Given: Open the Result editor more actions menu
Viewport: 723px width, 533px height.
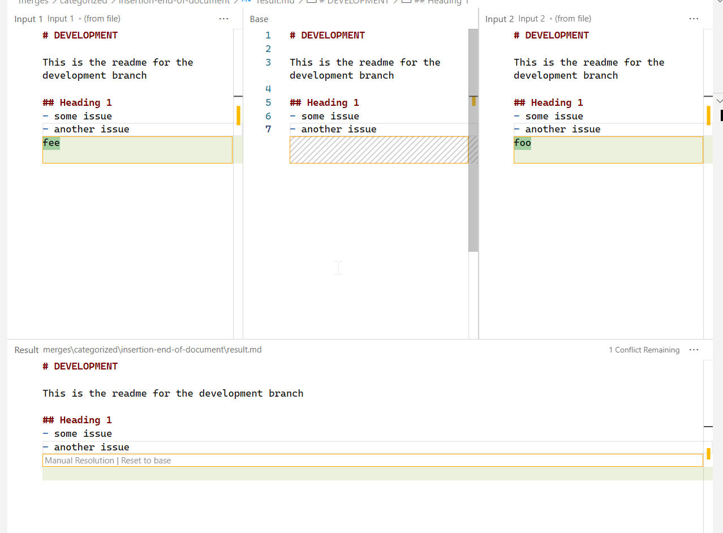Looking at the screenshot, I should (694, 350).
